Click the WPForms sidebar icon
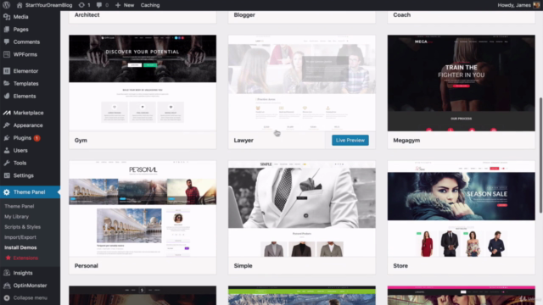Screen dimensions: 543x305 click(x=7, y=54)
